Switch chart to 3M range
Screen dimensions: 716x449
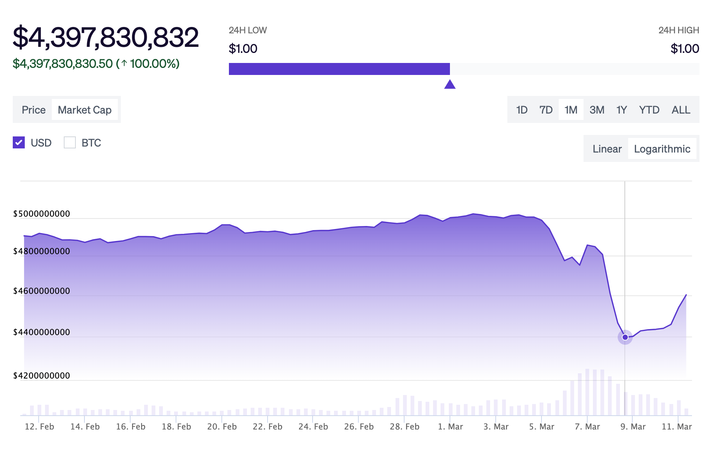597,110
